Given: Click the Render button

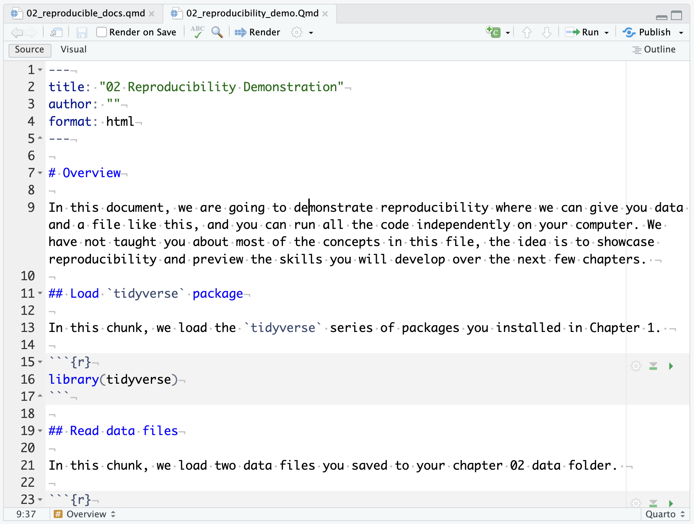Looking at the screenshot, I should [257, 32].
